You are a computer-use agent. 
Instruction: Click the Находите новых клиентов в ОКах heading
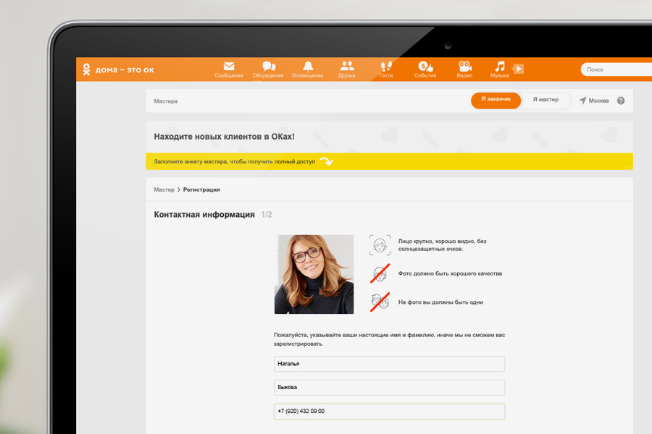[224, 137]
